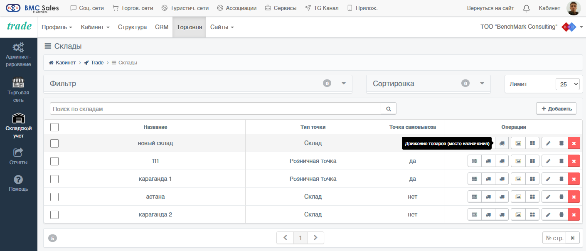Go to previous page arrow

(285, 238)
